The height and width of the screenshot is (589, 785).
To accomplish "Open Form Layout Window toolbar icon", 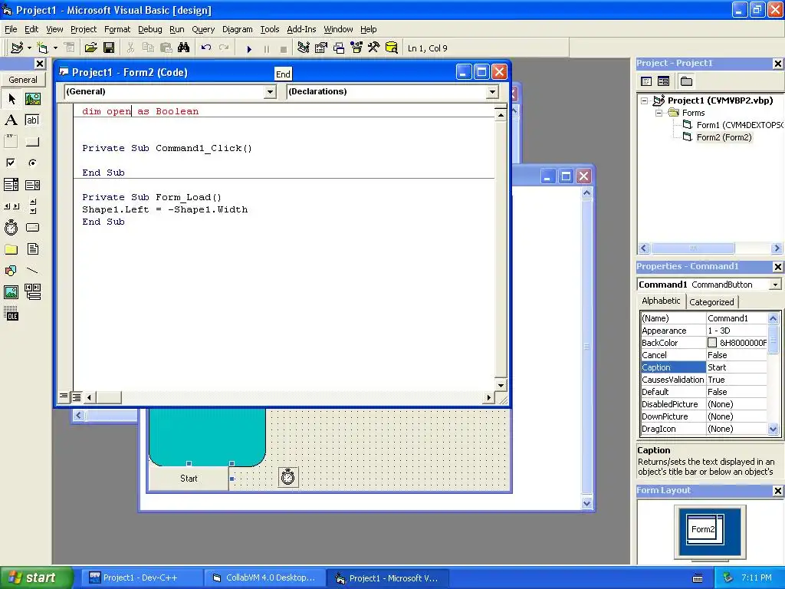I will 339,48.
